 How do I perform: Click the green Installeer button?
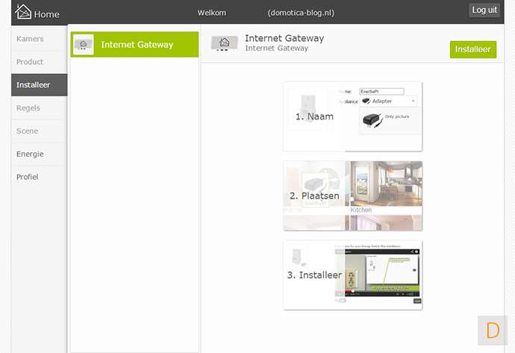(x=473, y=49)
